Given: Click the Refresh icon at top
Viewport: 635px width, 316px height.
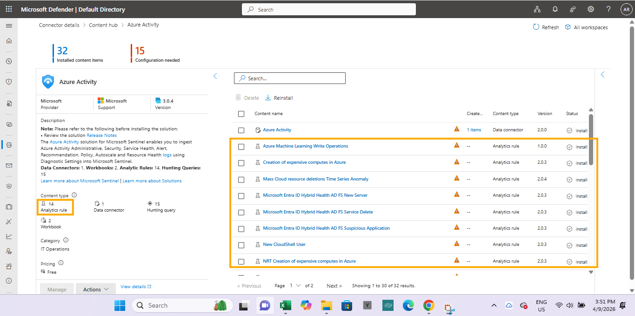Looking at the screenshot, I should click(536, 27).
